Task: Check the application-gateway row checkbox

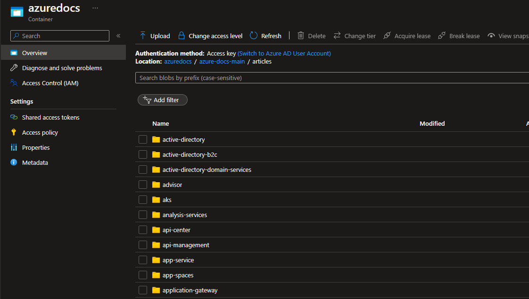Action: 143,290
